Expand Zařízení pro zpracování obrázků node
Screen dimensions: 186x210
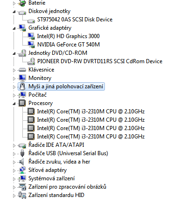point(14,187)
